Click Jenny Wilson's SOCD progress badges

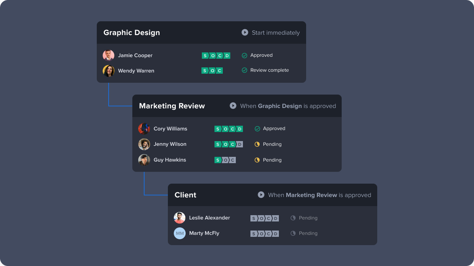[x=229, y=144]
